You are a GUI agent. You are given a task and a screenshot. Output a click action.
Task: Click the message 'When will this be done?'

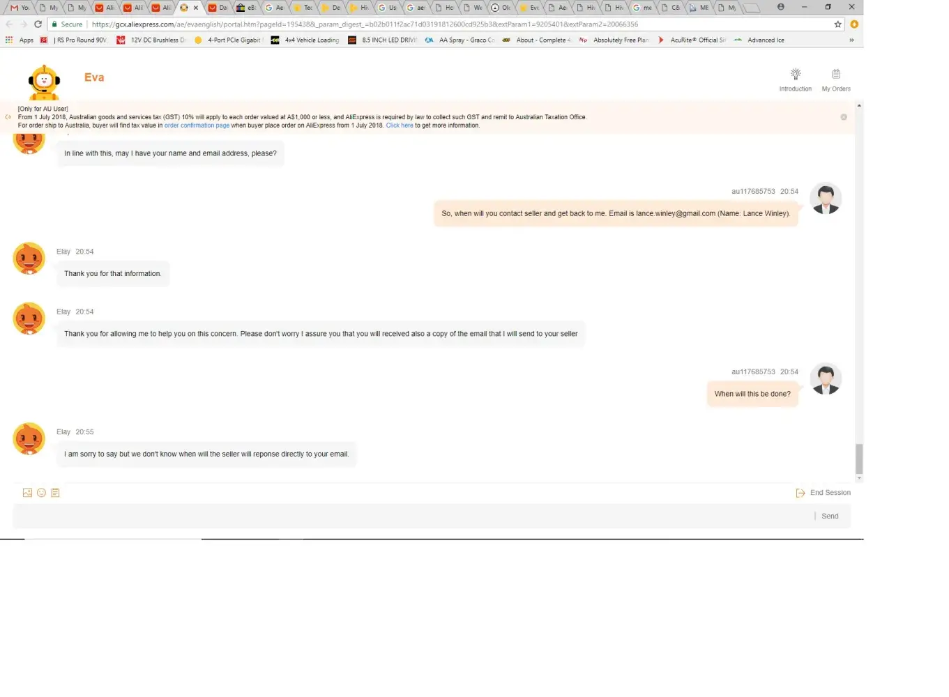click(752, 395)
